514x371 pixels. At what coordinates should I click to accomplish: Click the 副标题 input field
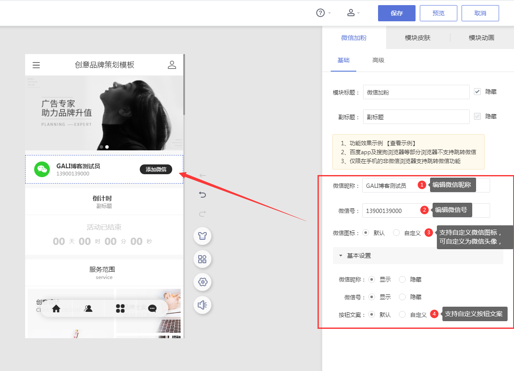(x=416, y=117)
